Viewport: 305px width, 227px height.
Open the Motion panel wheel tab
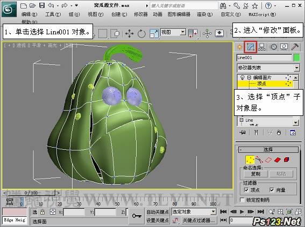[273, 47]
